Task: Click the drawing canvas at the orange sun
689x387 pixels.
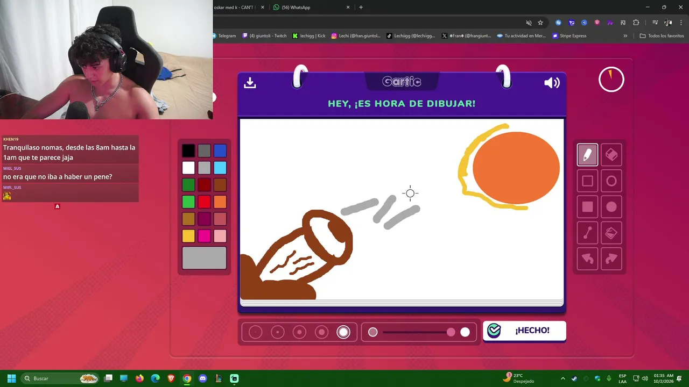Action: [x=516, y=168]
